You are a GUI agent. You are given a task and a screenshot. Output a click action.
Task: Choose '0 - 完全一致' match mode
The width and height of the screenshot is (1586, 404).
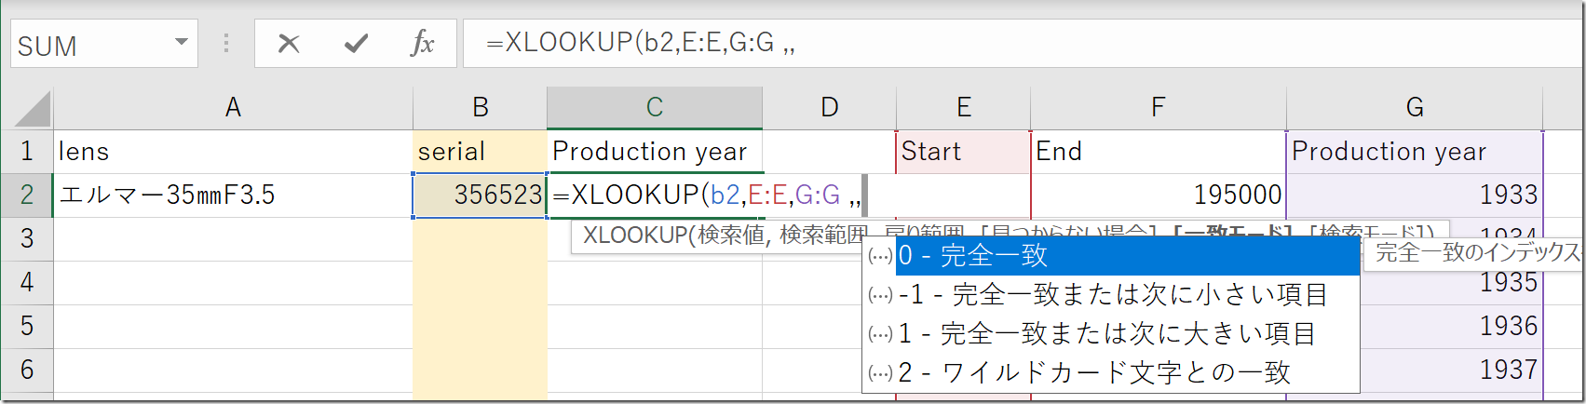click(1110, 256)
